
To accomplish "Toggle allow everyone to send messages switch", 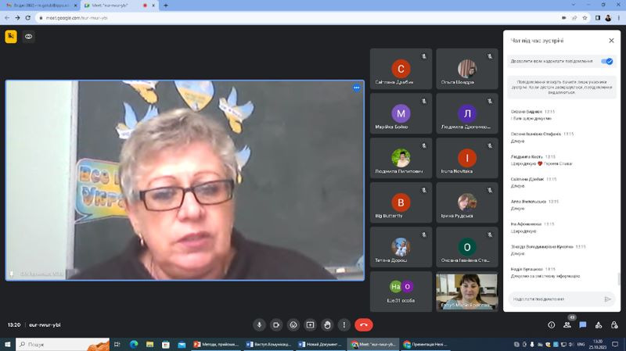I will click(607, 61).
